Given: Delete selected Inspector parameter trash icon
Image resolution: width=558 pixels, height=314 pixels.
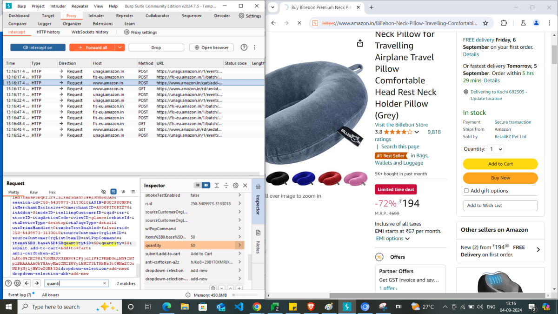Looking at the screenshot, I should point(213,288).
